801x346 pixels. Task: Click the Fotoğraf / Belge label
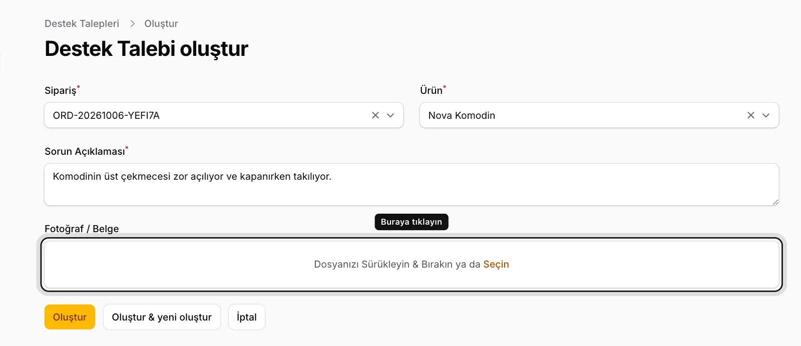pyautogui.click(x=82, y=229)
